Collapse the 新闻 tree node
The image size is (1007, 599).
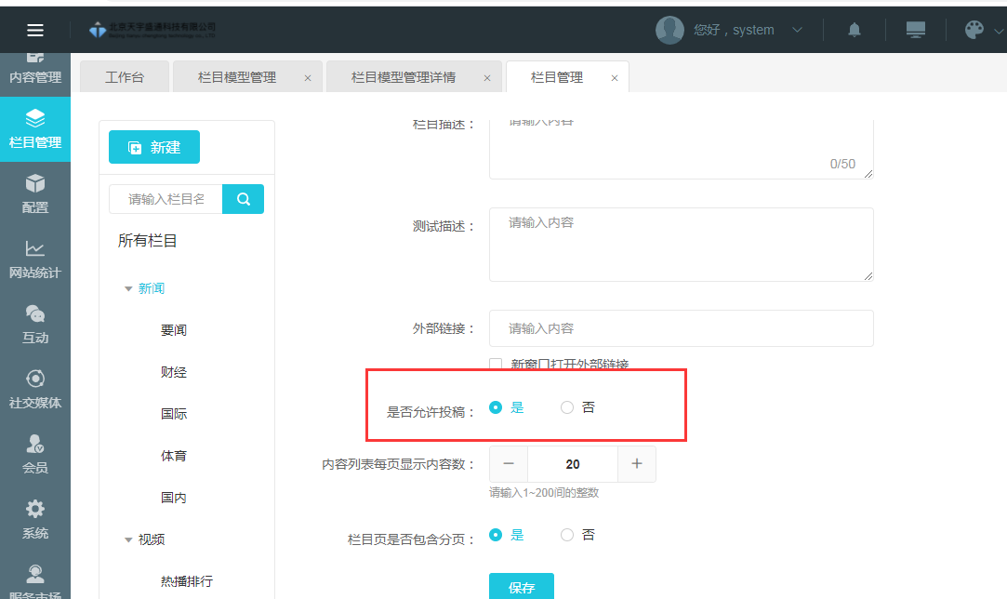[x=128, y=289]
